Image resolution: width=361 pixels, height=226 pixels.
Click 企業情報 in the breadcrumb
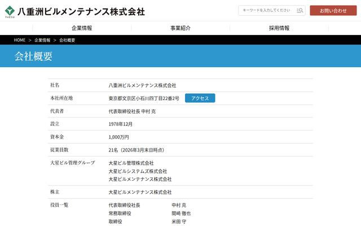(x=42, y=40)
